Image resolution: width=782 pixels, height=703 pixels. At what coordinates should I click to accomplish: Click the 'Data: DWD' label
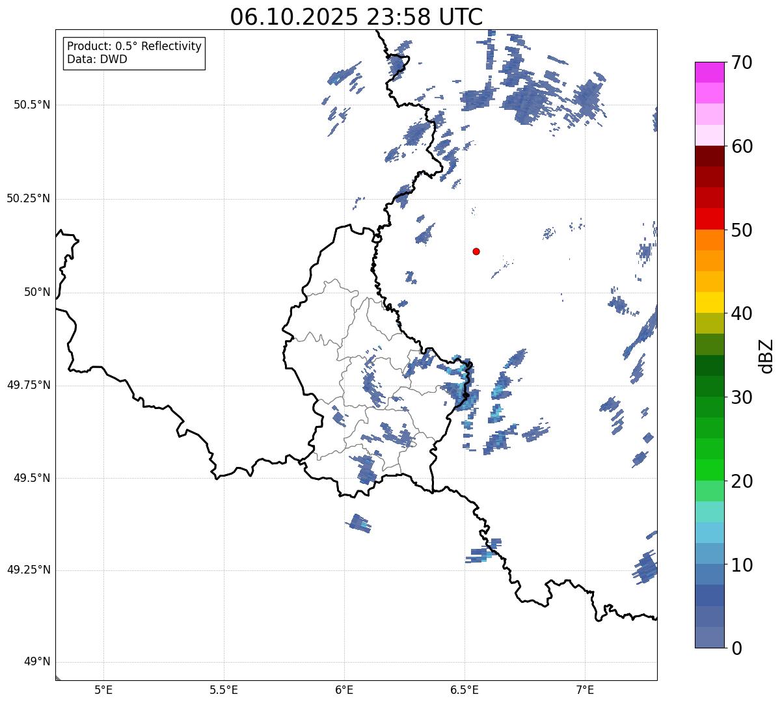97,59
